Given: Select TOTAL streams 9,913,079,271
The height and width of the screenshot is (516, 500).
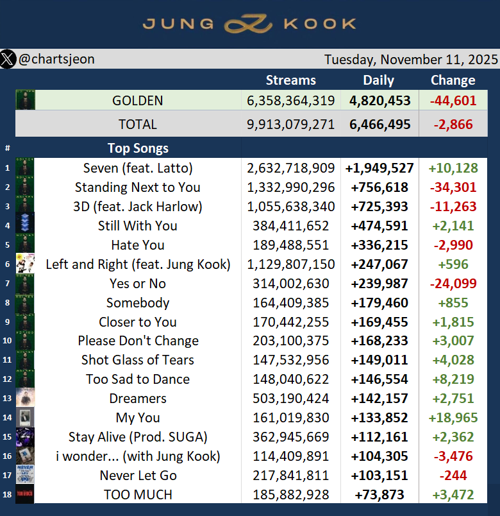Looking at the screenshot, I should [290, 125].
